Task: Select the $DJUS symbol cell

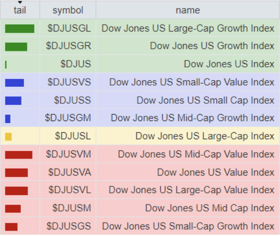Action: (76, 64)
